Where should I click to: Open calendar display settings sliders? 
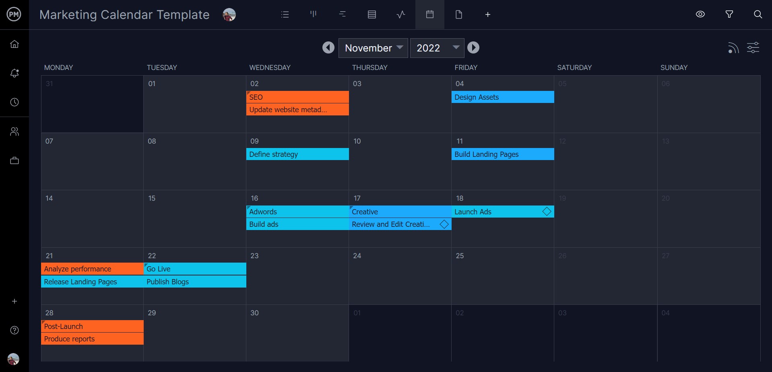pos(753,48)
